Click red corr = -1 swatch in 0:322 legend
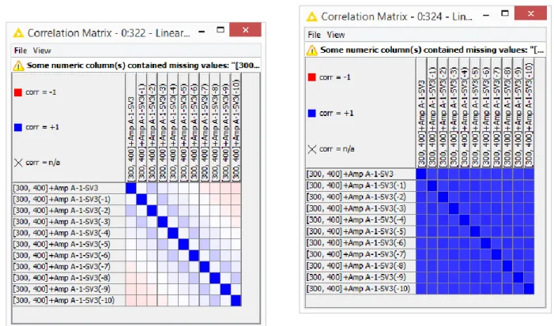This screenshot has width=554, height=326. pyautogui.click(x=18, y=92)
